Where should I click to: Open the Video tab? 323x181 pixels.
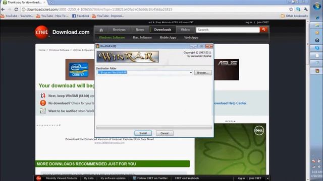tap(185, 30)
